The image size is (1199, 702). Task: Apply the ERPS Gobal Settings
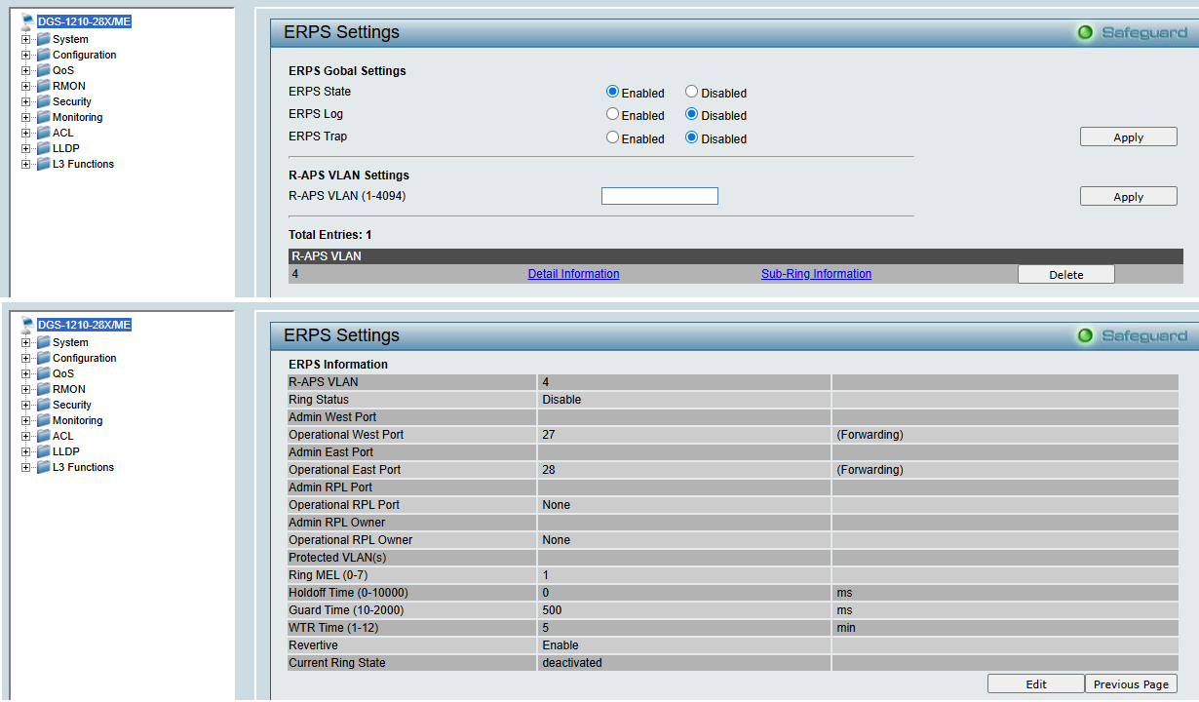pyautogui.click(x=1128, y=137)
